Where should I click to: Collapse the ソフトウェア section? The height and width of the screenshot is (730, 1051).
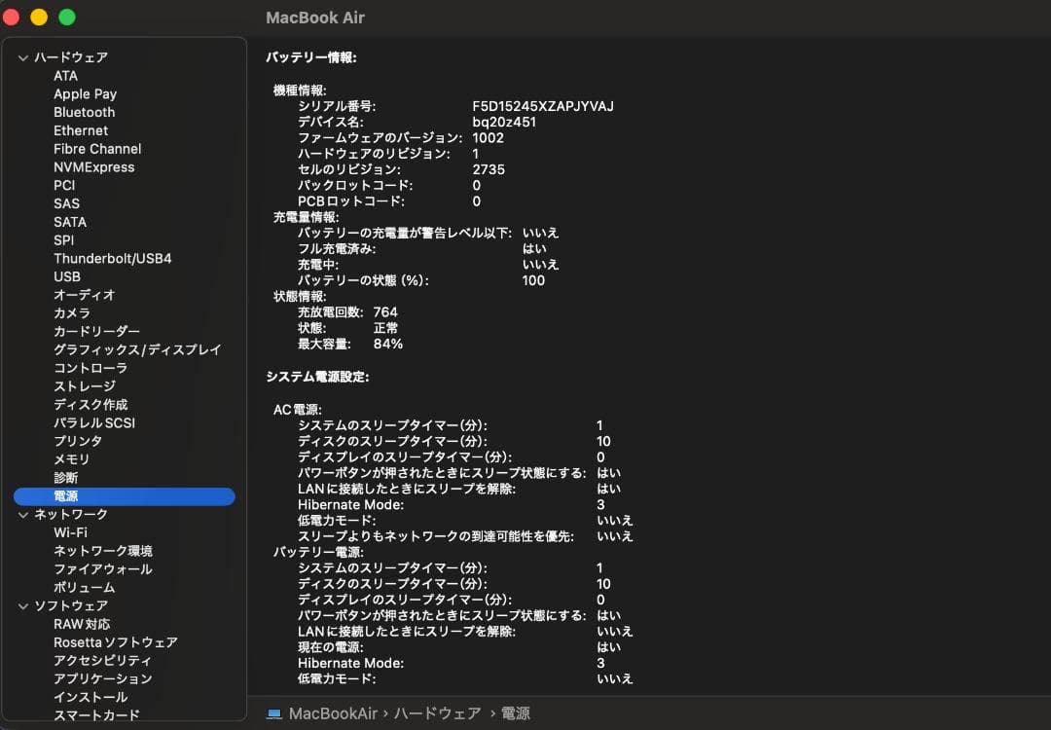point(21,604)
